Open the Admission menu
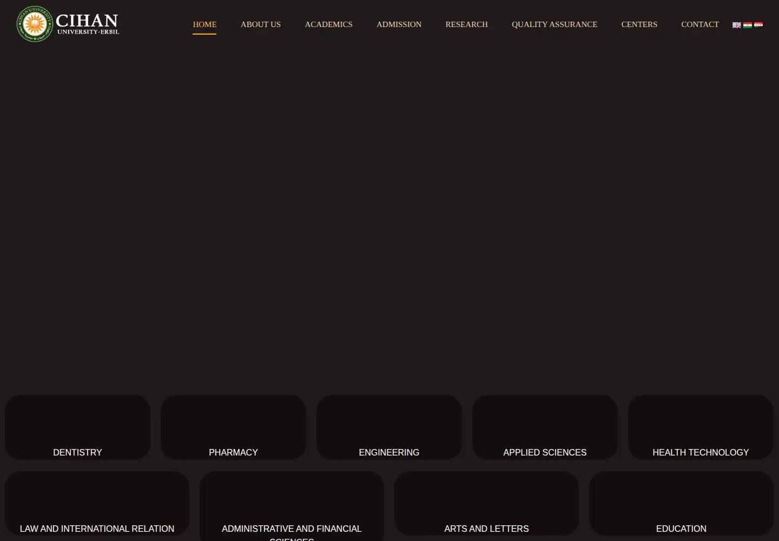Viewport: 779px width, 541px height. [x=399, y=24]
